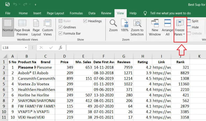Image resolution: width=206 pixels, height=121 pixels.
Task: Open a New Window
Action: click(x=155, y=28)
